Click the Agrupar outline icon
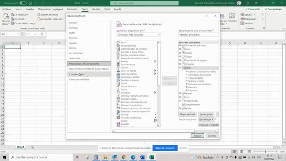The height and width of the screenshot is (161, 286). click(x=242, y=15)
